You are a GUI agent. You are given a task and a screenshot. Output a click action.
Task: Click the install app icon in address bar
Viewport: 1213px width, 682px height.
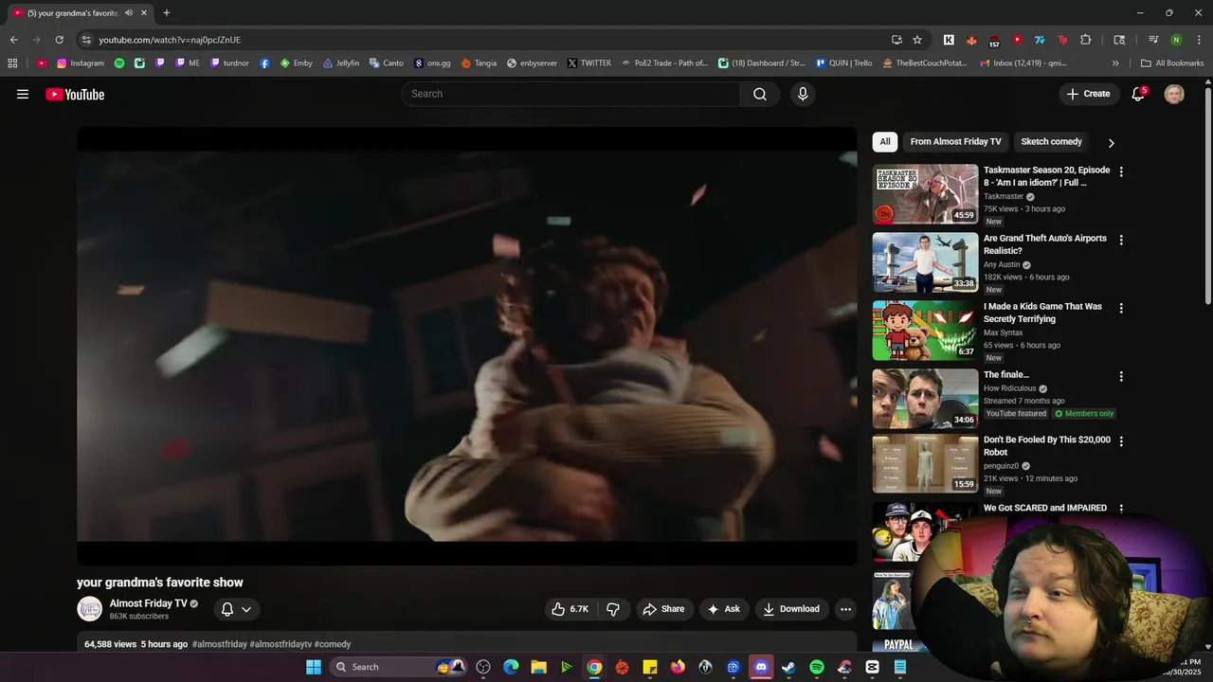tap(896, 40)
